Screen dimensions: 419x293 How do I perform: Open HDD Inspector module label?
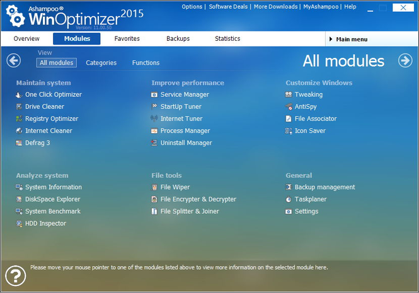[x=45, y=223]
